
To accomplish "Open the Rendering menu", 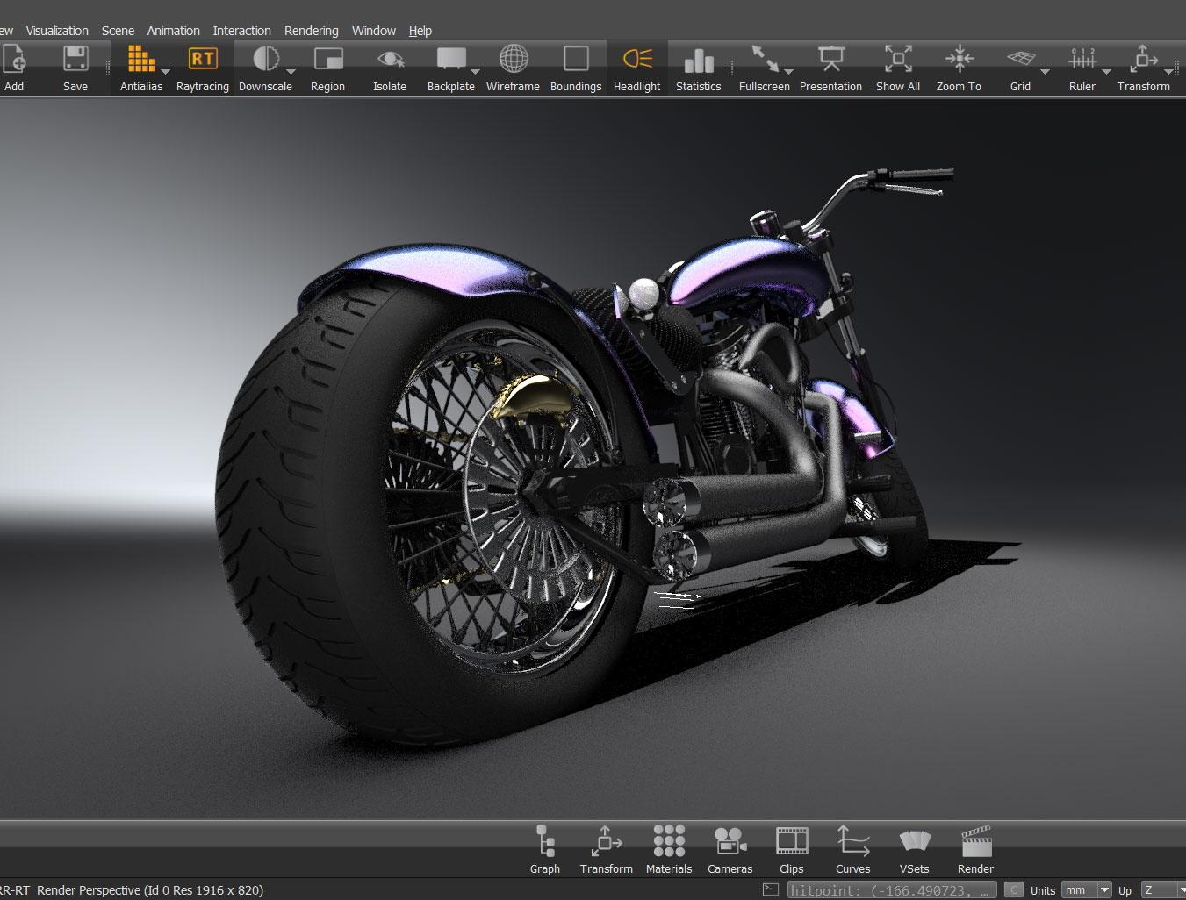I will tap(311, 31).
